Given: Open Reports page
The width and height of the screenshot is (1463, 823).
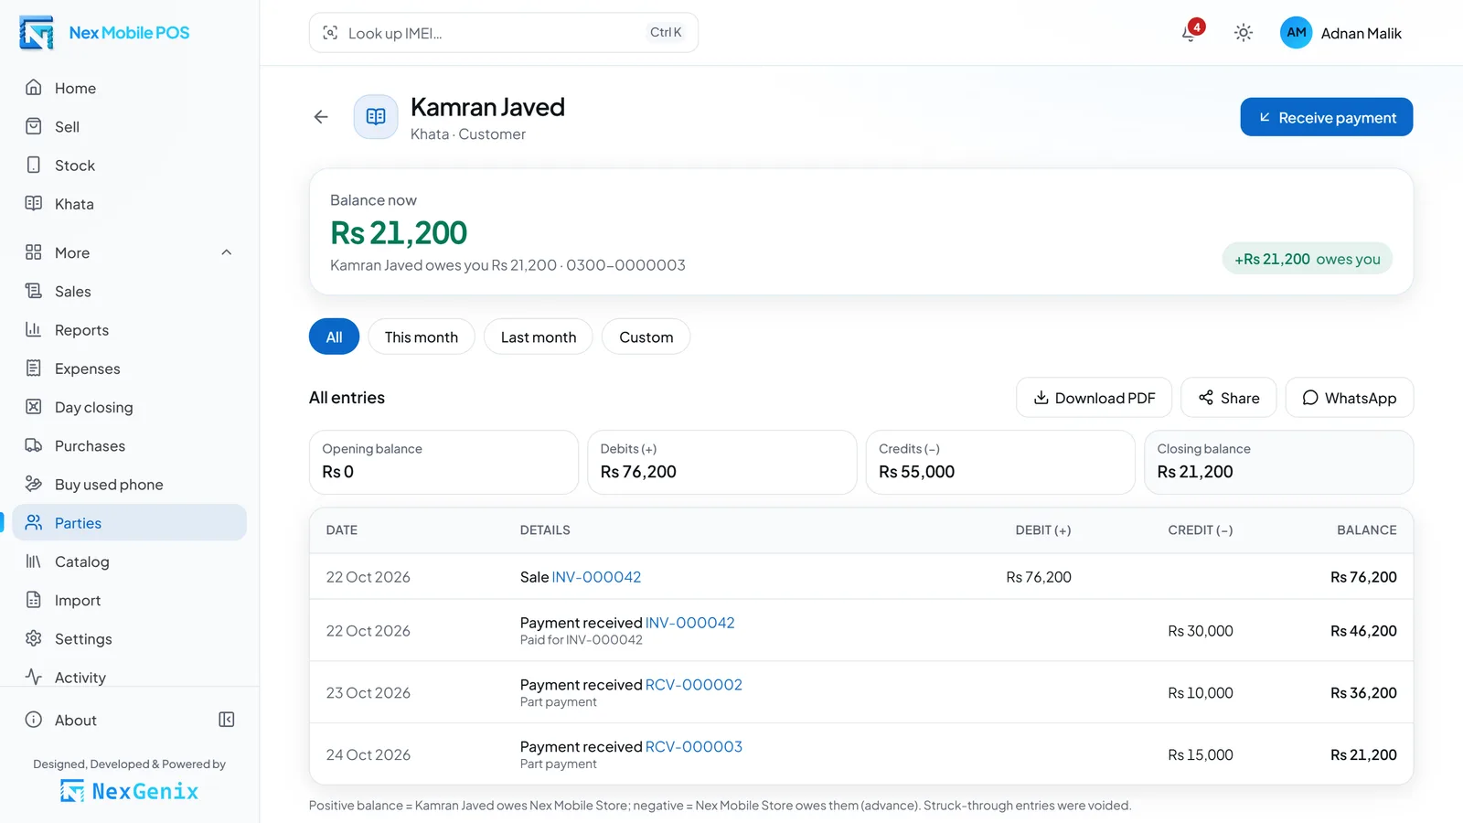Looking at the screenshot, I should (x=130, y=330).
